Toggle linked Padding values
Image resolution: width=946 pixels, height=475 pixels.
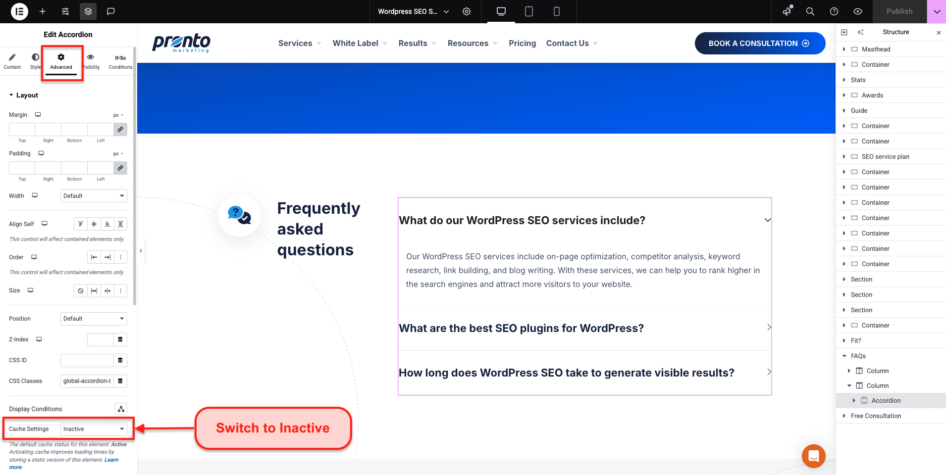120,168
